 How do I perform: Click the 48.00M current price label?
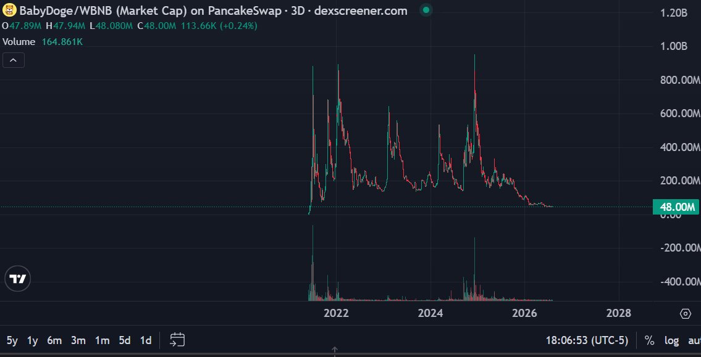click(x=676, y=207)
